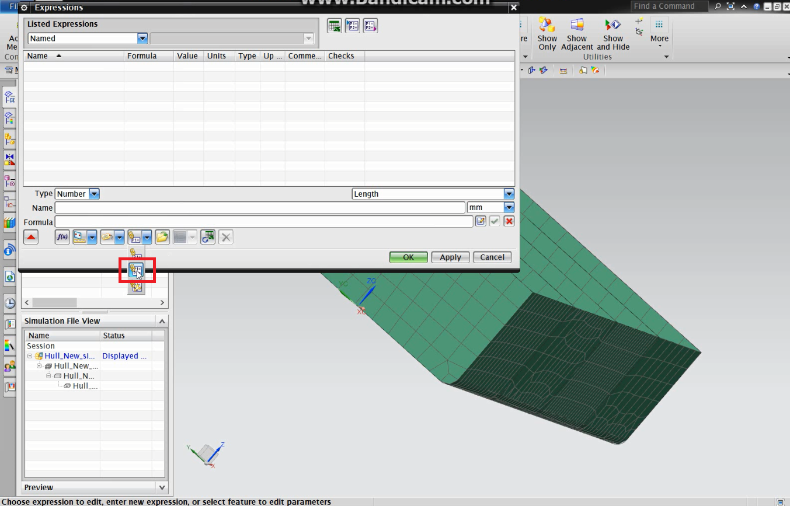Click the Open Referenced Parts folder icon
Screen dimensions: 790x506
pyautogui.click(x=162, y=237)
